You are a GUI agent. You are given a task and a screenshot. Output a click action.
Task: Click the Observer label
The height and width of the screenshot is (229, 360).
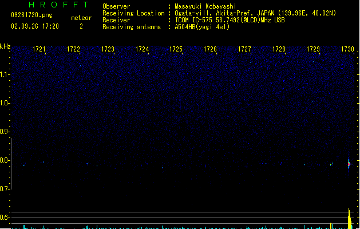(116, 6)
